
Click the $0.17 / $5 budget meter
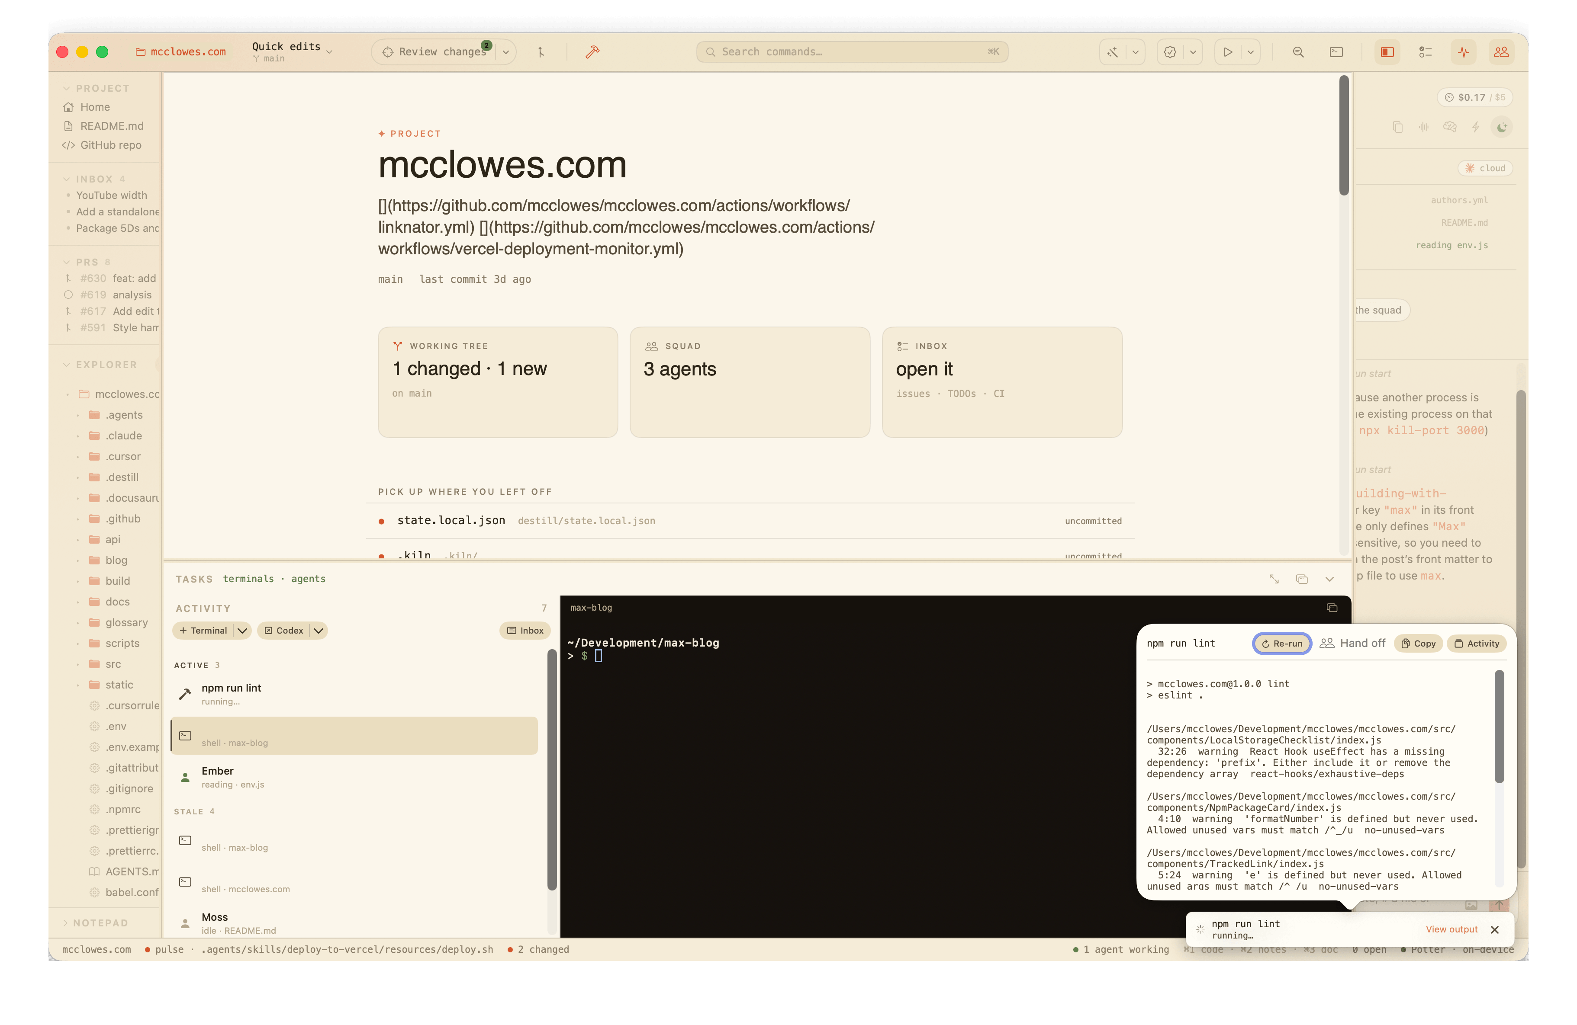(x=1475, y=97)
